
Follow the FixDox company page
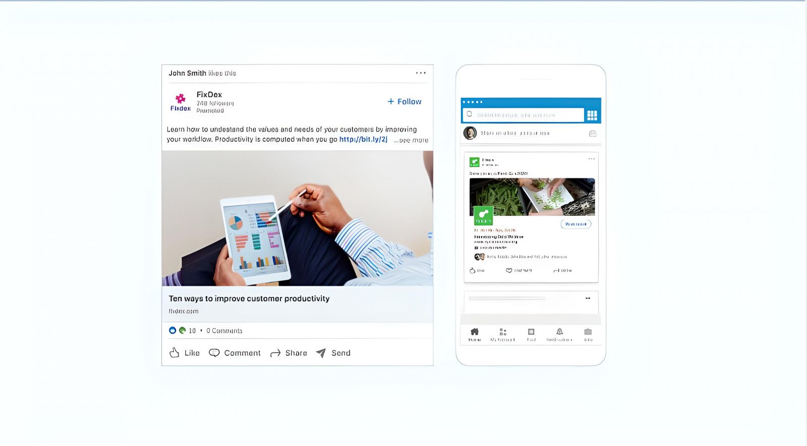click(x=405, y=101)
